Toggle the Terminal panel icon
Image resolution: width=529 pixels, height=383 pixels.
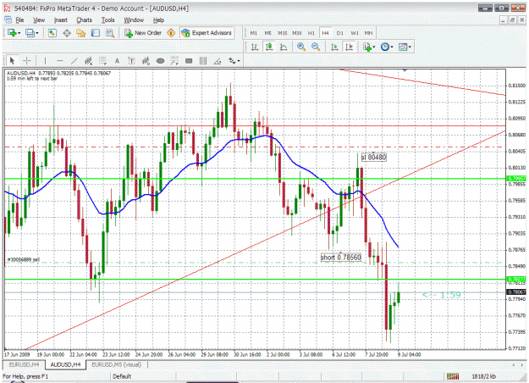96,33
